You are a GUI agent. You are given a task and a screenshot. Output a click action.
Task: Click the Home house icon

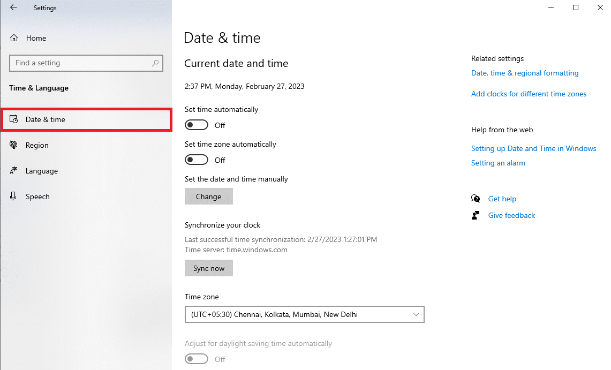pos(14,38)
